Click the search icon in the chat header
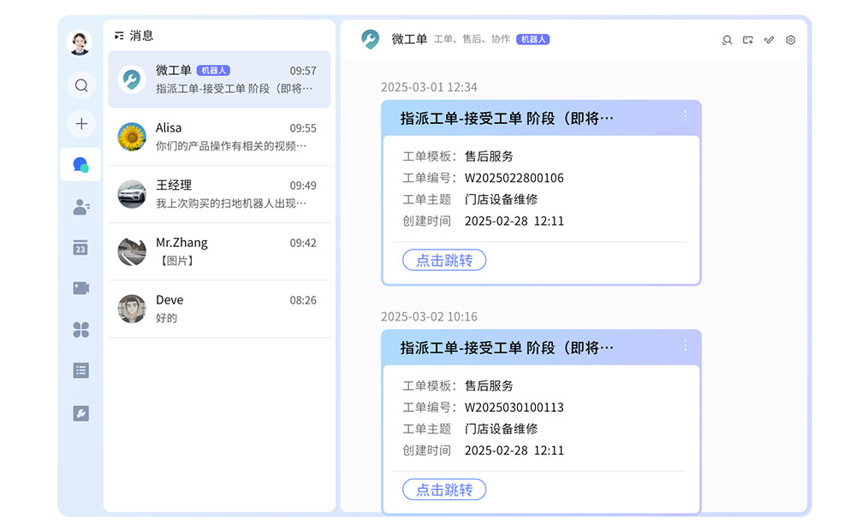This screenshot has width=856, height=530. click(x=727, y=40)
